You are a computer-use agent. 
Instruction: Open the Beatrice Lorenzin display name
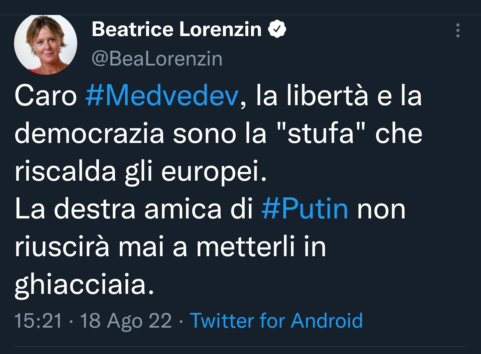(x=176, y=29)
